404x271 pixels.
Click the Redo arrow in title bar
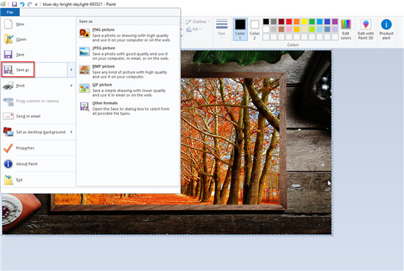(29, 4)
